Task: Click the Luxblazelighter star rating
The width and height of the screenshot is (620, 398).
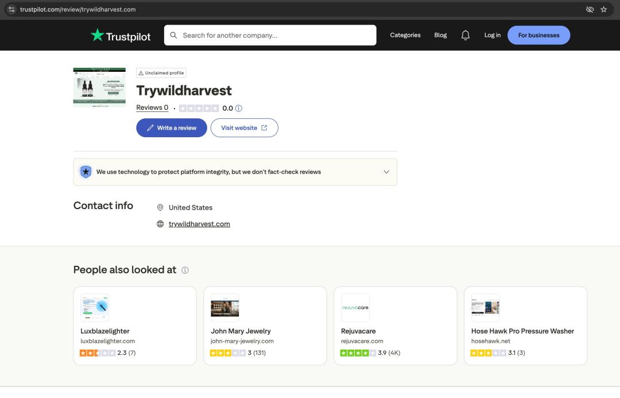Action: 98,353
